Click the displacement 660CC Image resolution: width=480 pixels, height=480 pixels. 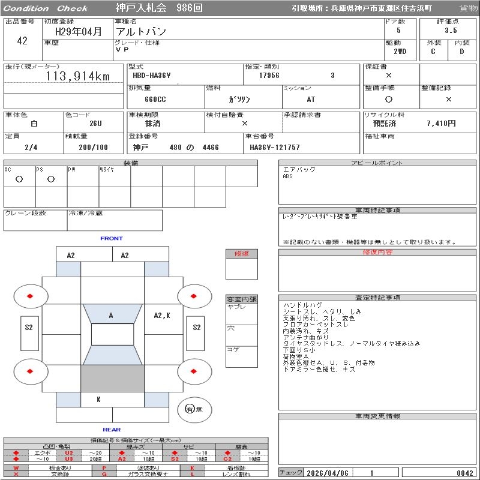(x=155, y=100)
